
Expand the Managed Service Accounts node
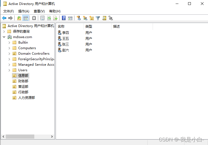9,65
